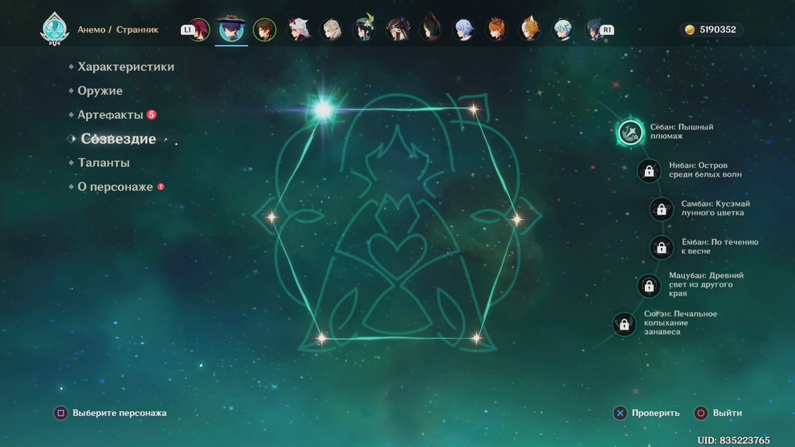Image resolution: width=795 pixels, height=447 pixels.
Task: Click the red 5 badge beside Артефакты
Action: [x=151, y=115]
